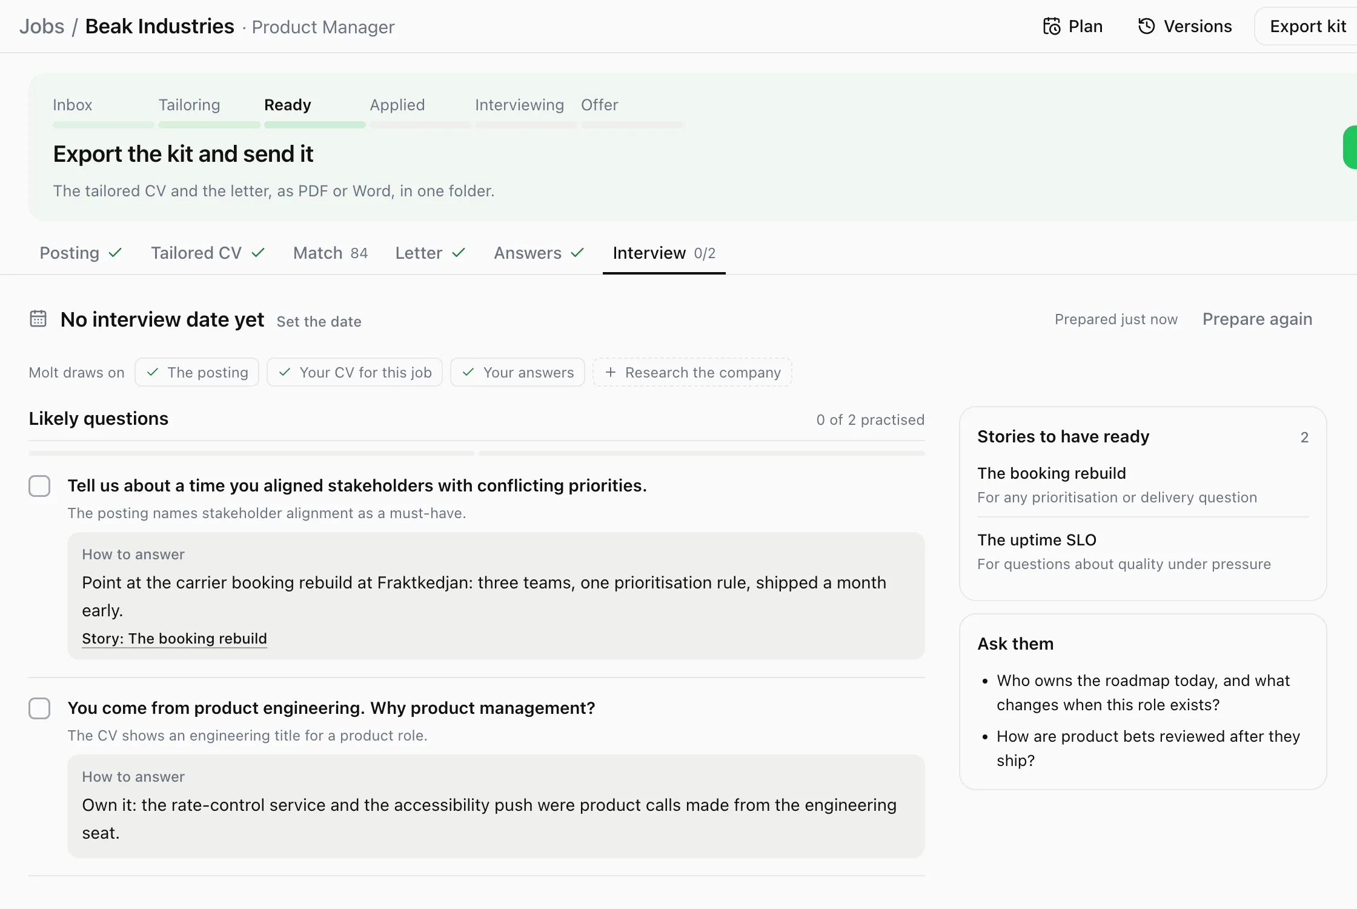Select the Interview 0/2 tab

click(x=664, y=253)
